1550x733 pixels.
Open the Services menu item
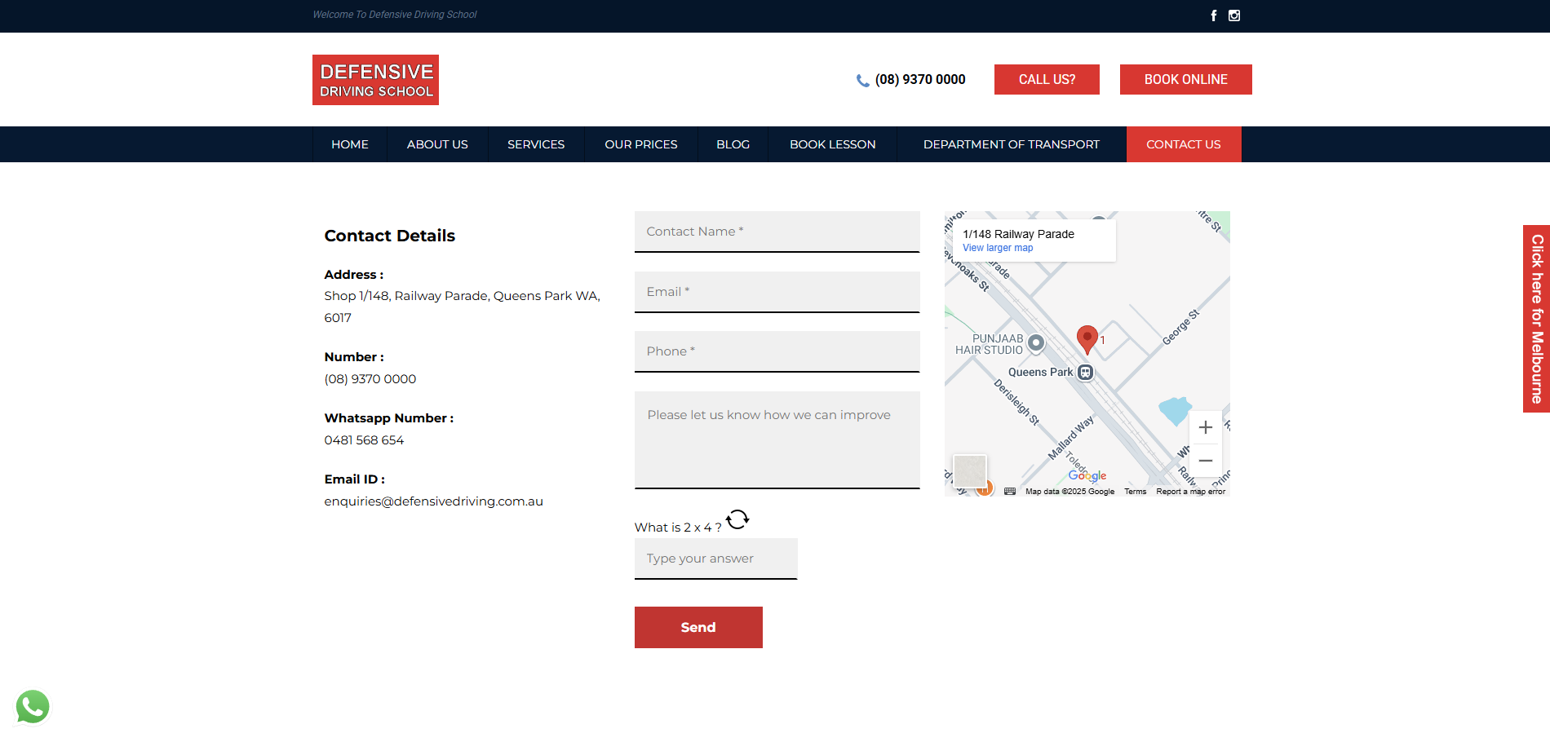pyautogui.click(x=536, y=144)
